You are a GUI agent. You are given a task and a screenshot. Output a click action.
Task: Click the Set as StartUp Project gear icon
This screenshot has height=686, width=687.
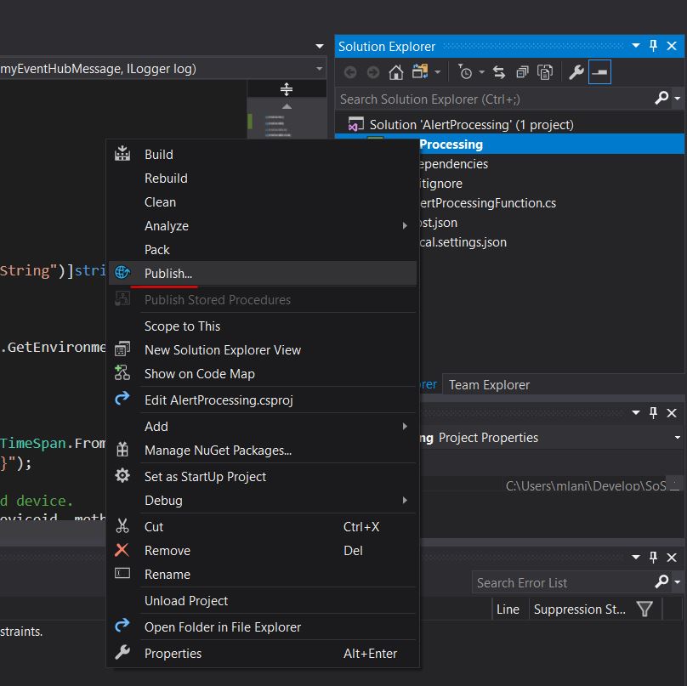click(122, 476)
